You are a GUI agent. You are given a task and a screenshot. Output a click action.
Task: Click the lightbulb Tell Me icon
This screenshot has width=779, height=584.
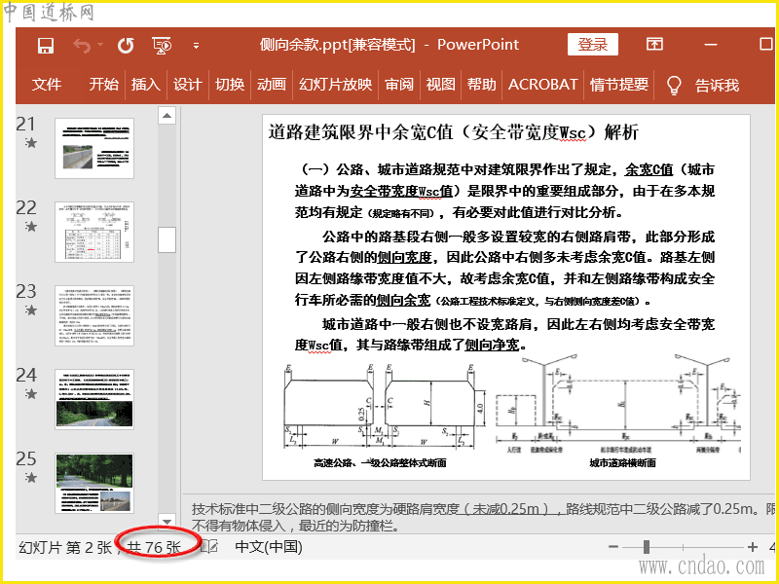674,85
